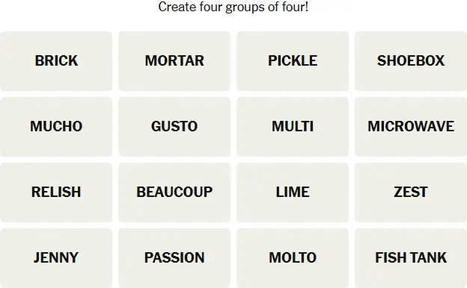This screenshot has width=467, height=288.
Task: Select the RELISH tile
Action: 56,192
